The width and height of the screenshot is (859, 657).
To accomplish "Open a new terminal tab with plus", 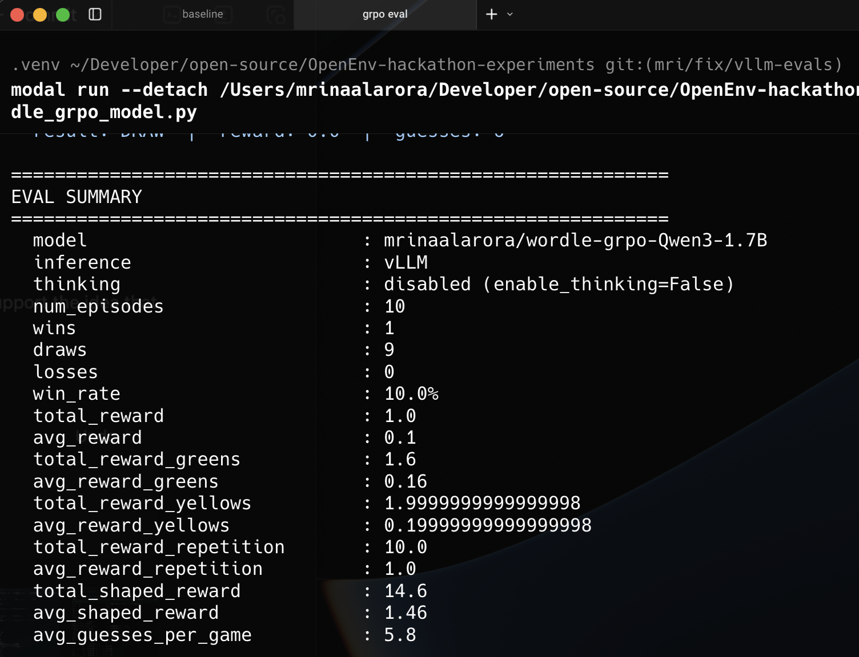I will (x=491, y=14).
